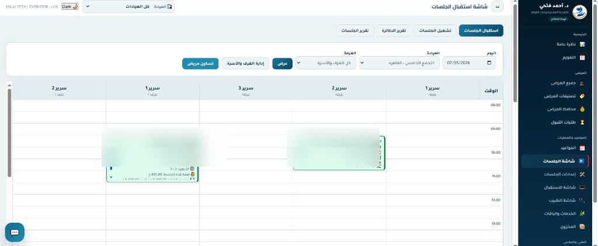Expand the session card down arrow

point(111,177)
